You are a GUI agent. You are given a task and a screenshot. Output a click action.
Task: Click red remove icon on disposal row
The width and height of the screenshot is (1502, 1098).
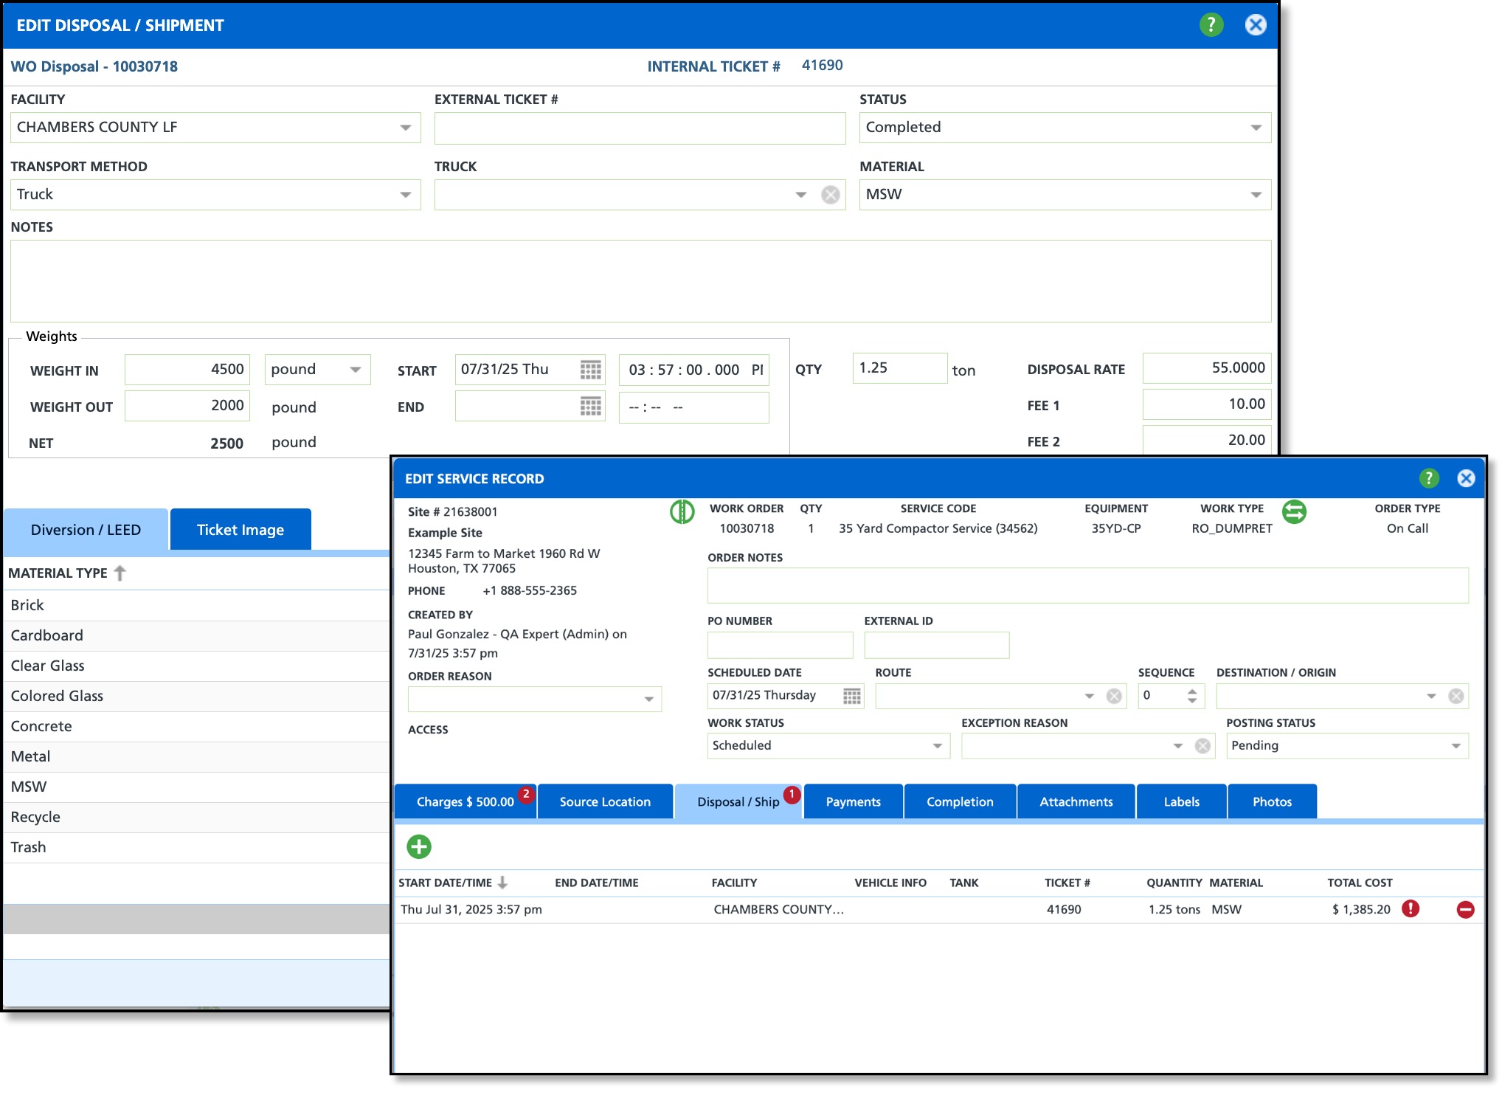pos(1465,910)
